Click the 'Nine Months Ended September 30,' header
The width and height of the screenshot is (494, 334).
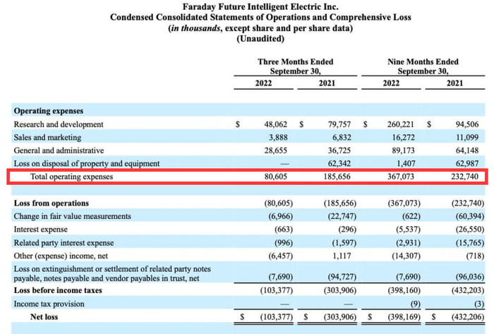point(423,66)
